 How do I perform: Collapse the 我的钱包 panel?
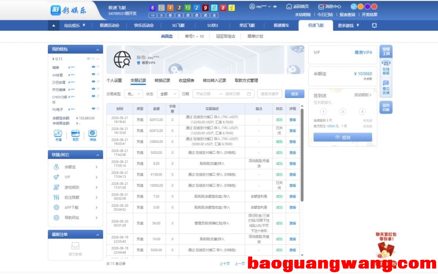pos(97,50)
